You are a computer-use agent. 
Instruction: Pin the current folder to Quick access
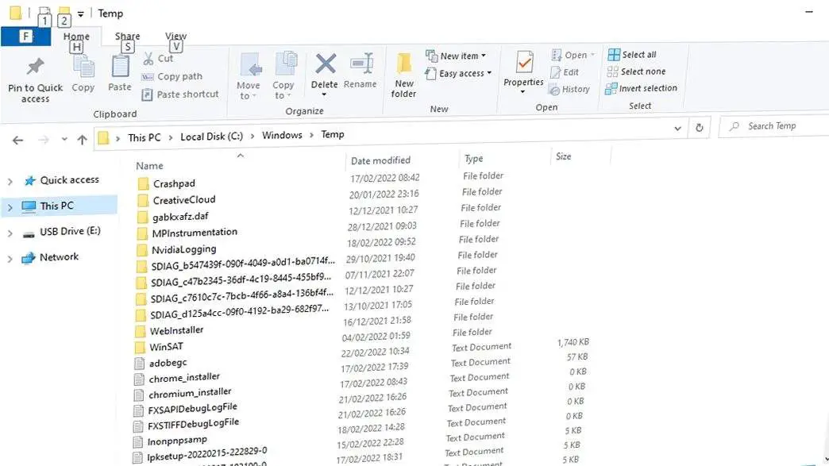(33, 75)
